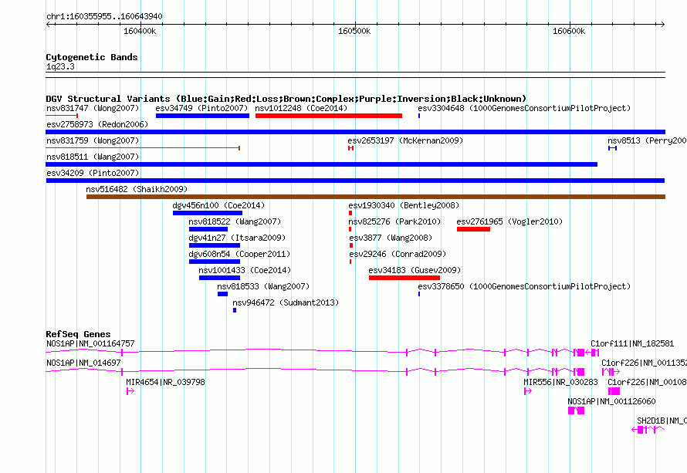Select the brown nsv516482 (Shaikh2009) complex bar
Image resolution: width=687 pixels, height=473 pixels.
(376, 197)
